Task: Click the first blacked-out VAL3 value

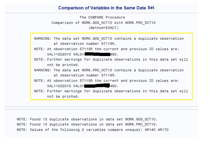Action: (x=97, y=54)
